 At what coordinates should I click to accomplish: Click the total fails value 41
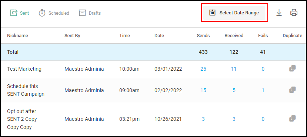coord(263,52)
